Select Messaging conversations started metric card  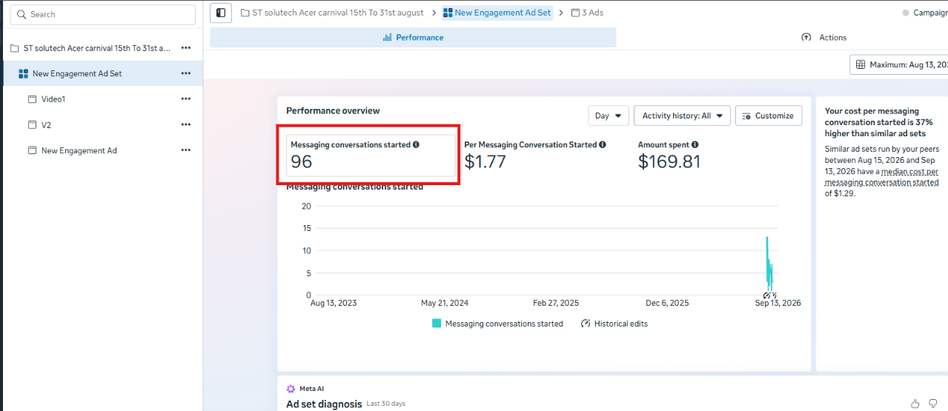pyautogui.click(x=371, y=156)
